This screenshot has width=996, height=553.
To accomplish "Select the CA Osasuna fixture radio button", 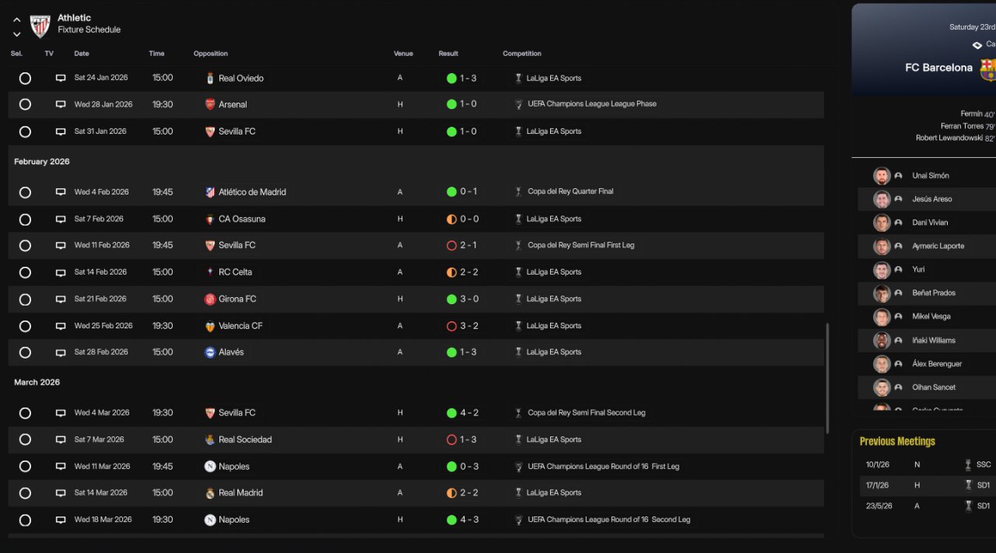I will coord(25,219).
